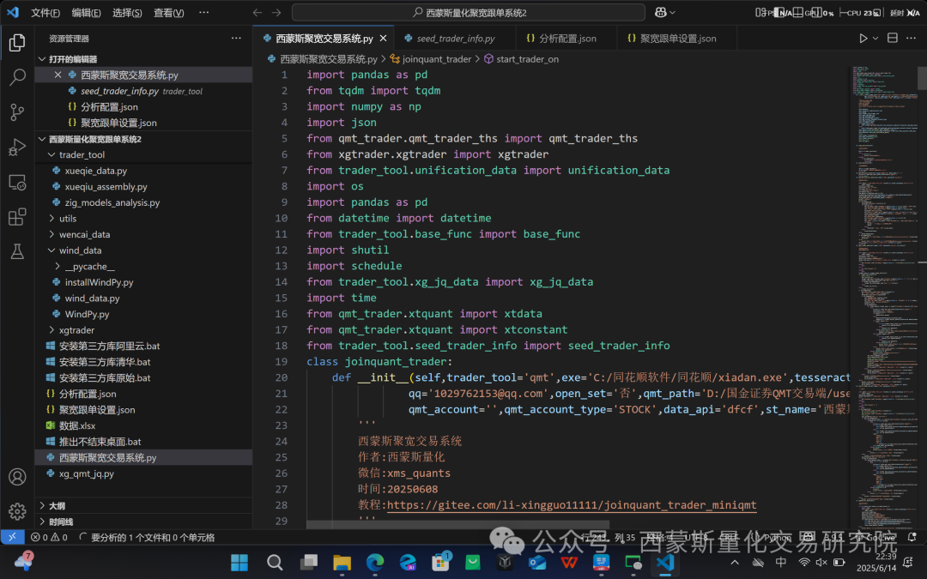Open Explorer panel more actions ellipsis
The image size is (927, 579).
237,39
